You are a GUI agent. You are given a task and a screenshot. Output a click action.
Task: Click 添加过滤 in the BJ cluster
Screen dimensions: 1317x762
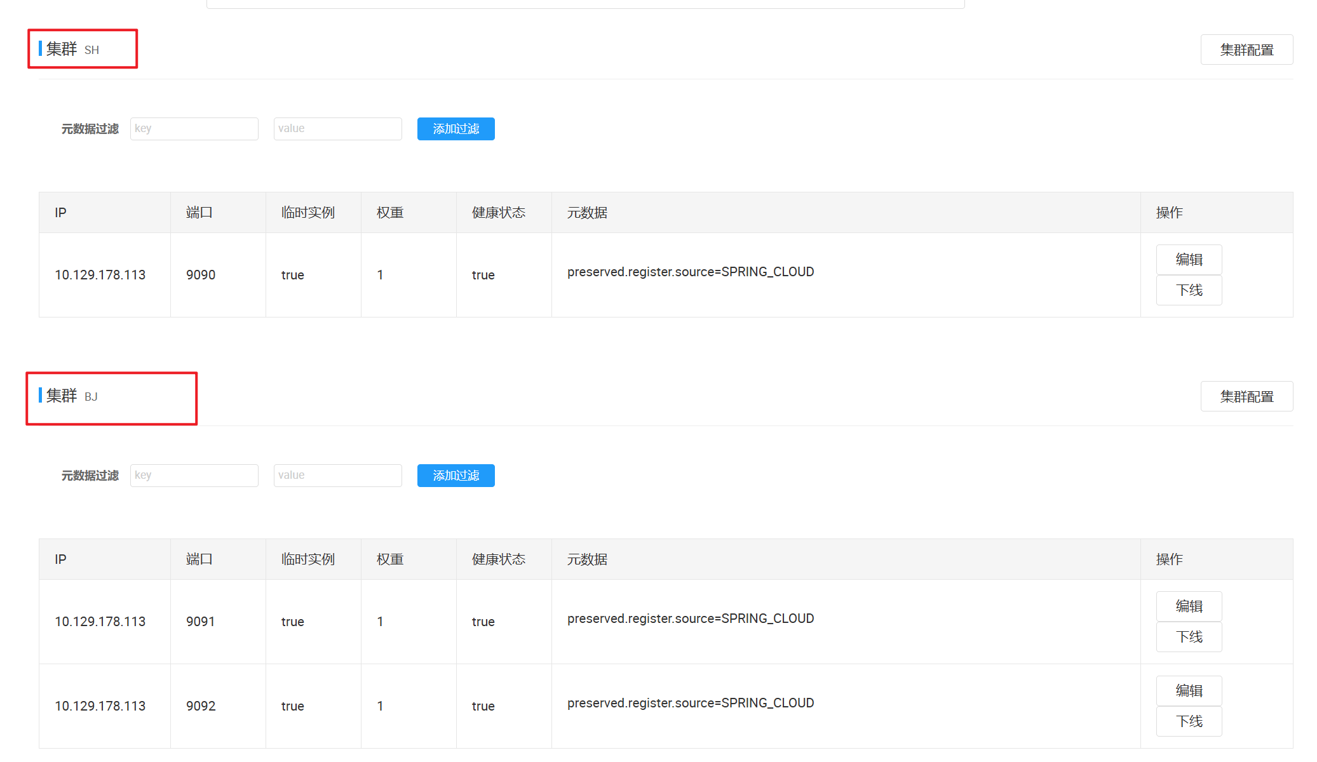456,476
